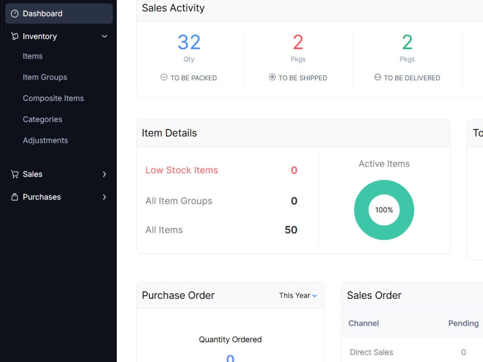This screenshot has width=483, height=362.
Task: Click the Sales cart icon
Action: coord(14,174)
